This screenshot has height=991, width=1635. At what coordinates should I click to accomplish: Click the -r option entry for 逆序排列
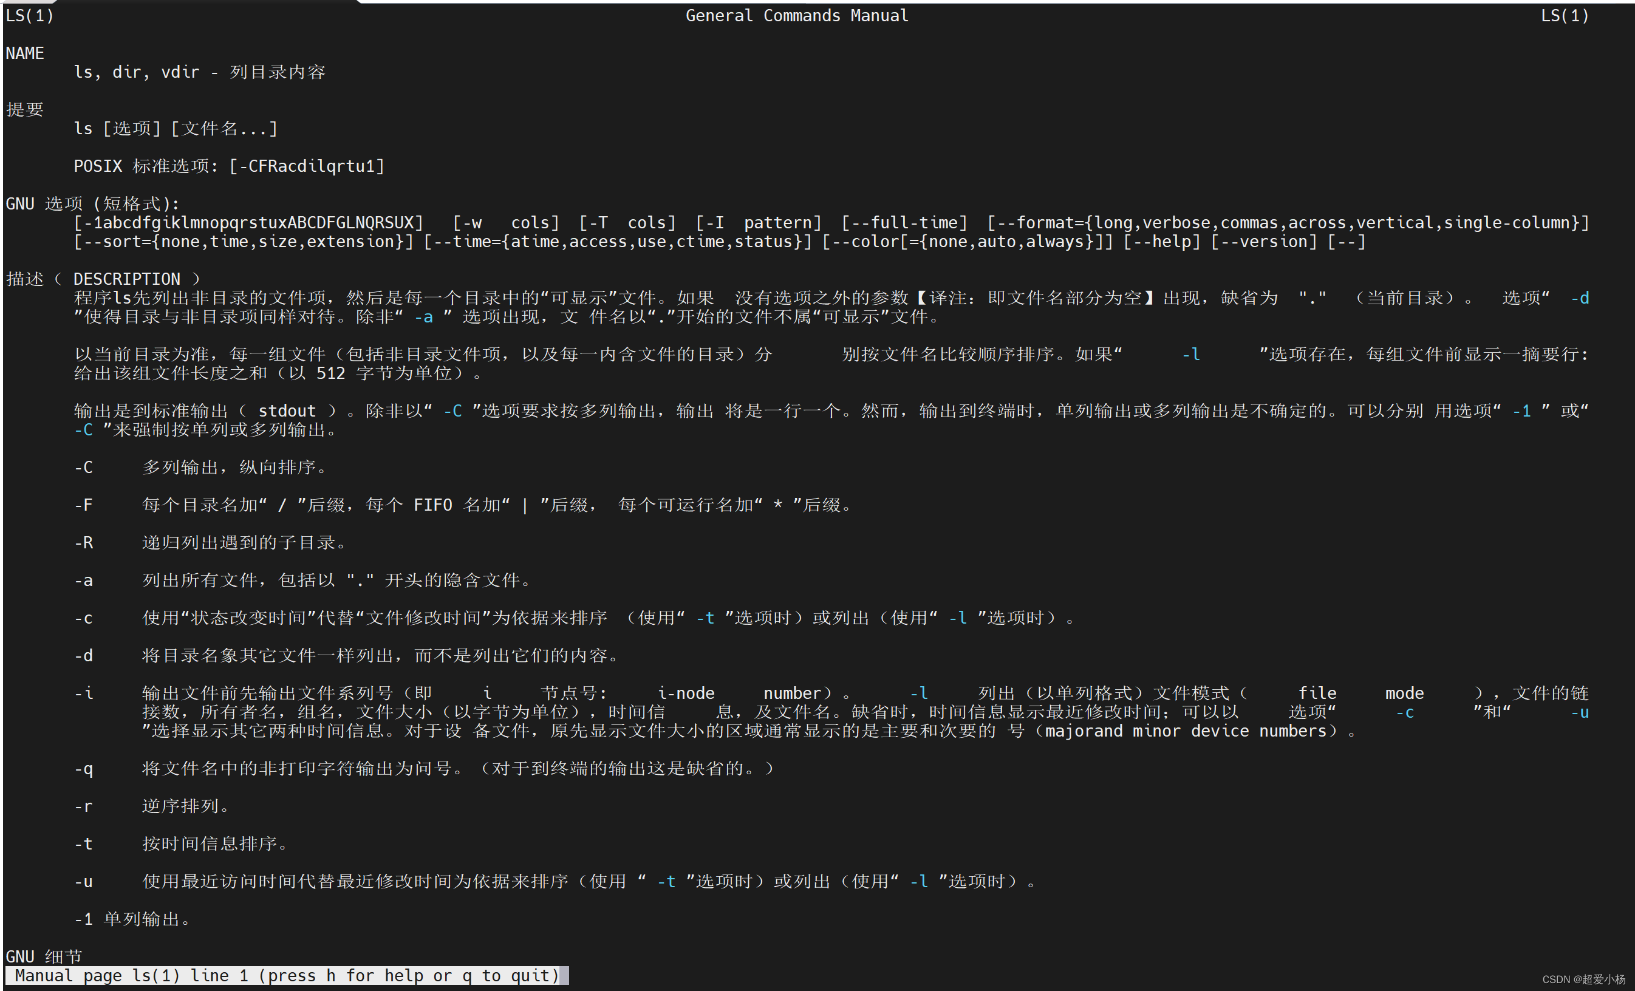click(x=84, y=806)
